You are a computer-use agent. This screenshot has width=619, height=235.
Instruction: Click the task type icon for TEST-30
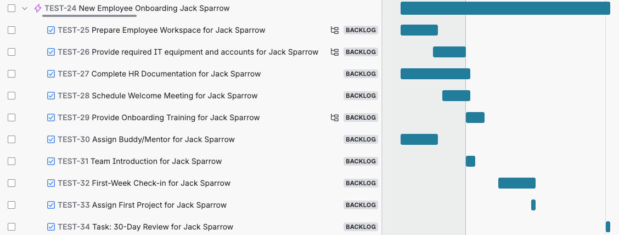point(51,139)
